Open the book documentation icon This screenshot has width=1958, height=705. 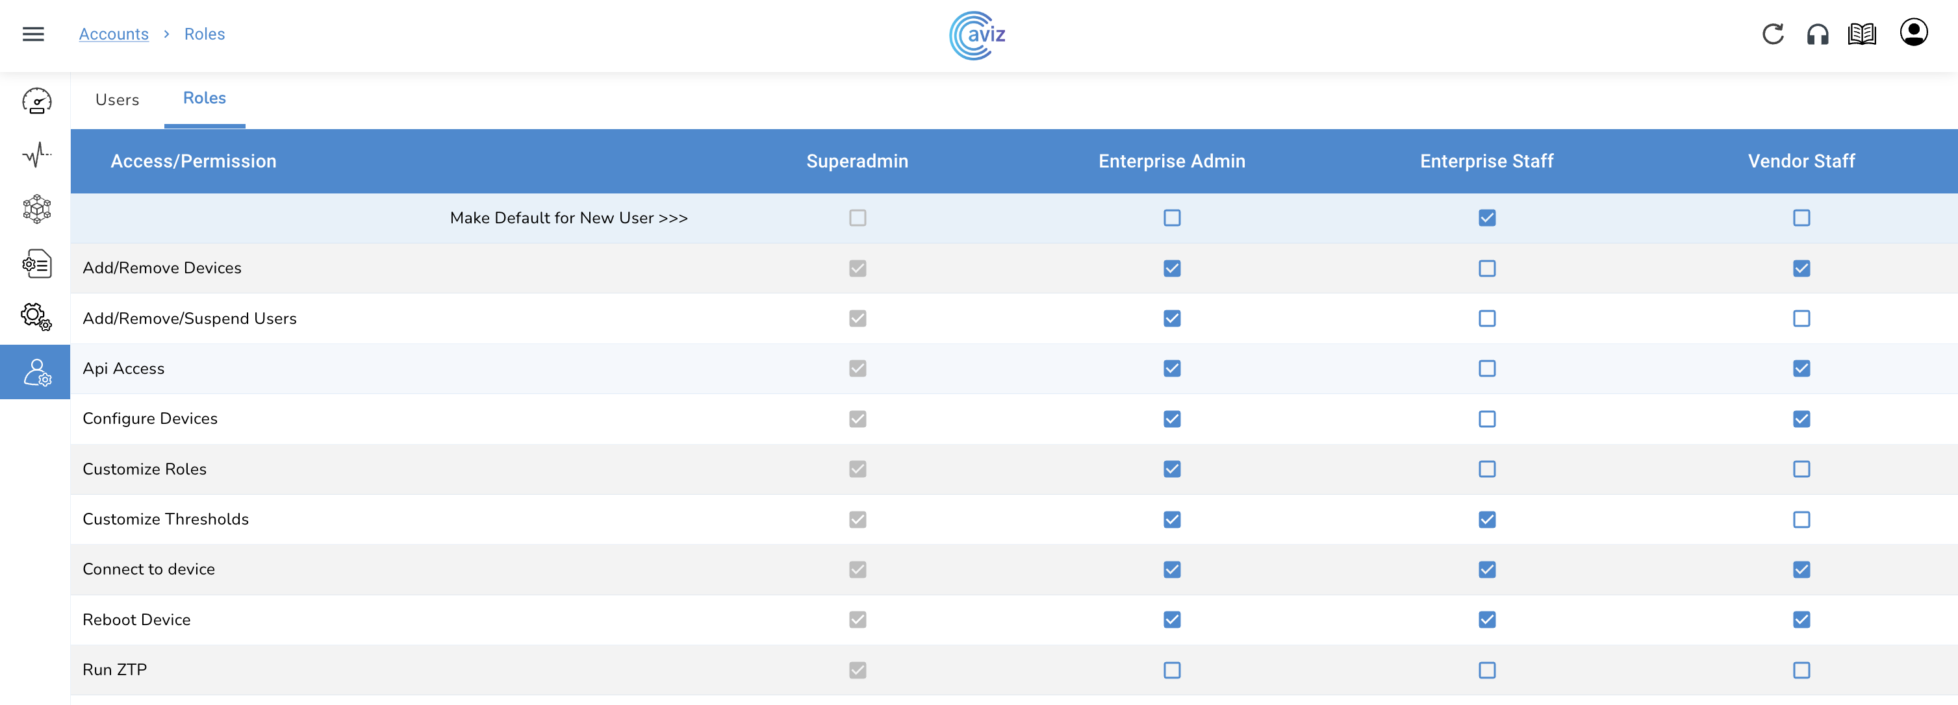[x=1861, y=34]
